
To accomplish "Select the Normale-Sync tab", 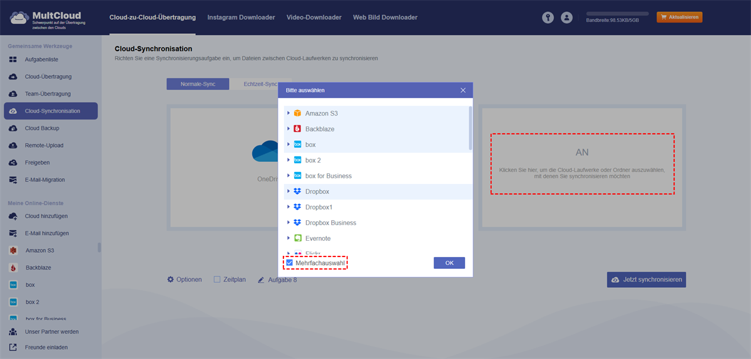I will click(x=198, y=84).
